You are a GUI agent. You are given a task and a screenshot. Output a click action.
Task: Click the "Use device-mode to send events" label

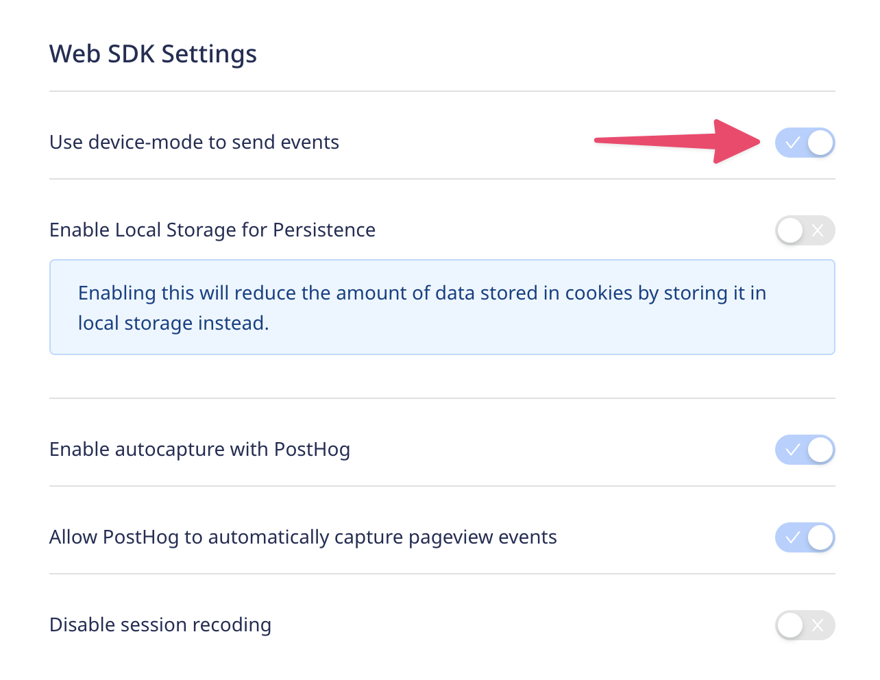coord(194,142)
